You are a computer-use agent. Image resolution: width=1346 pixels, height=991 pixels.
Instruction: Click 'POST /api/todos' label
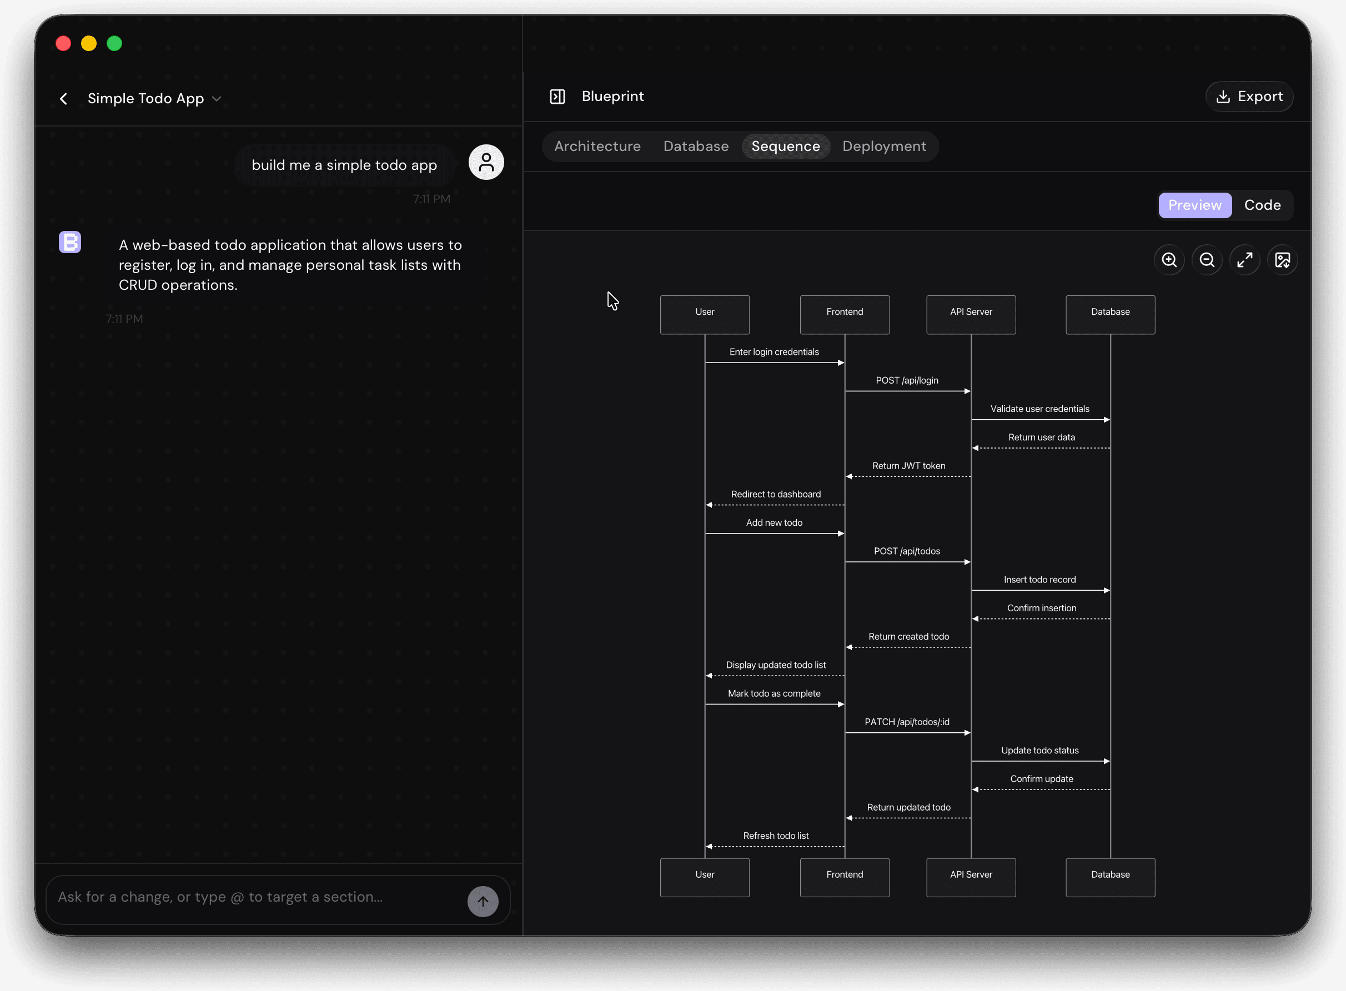(x=907, y=551)
